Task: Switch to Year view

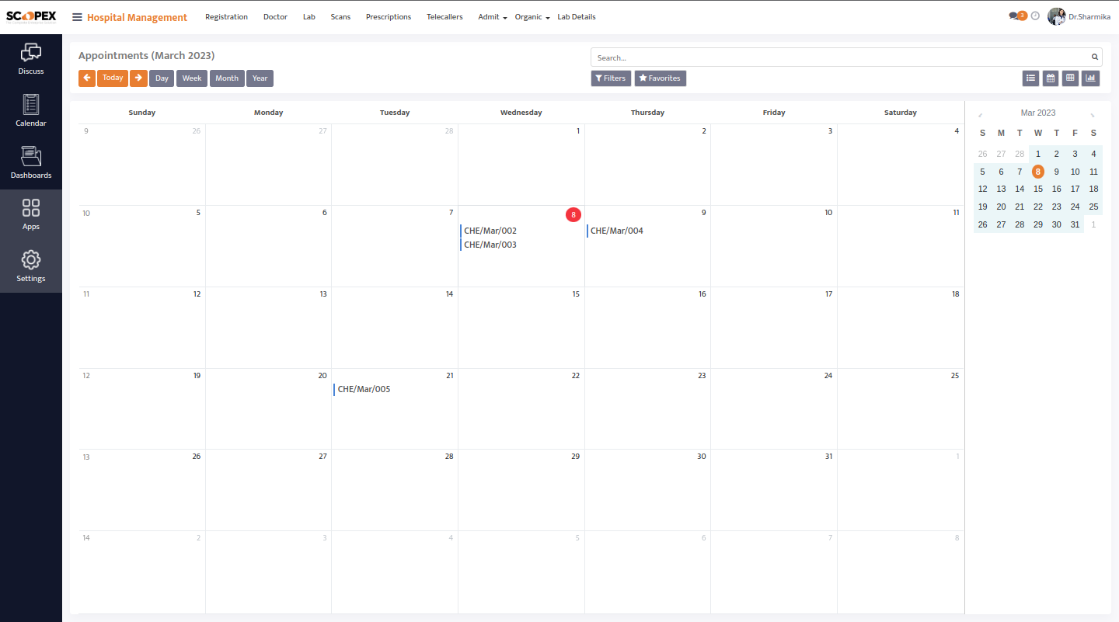Action: (x=260, y=78)
